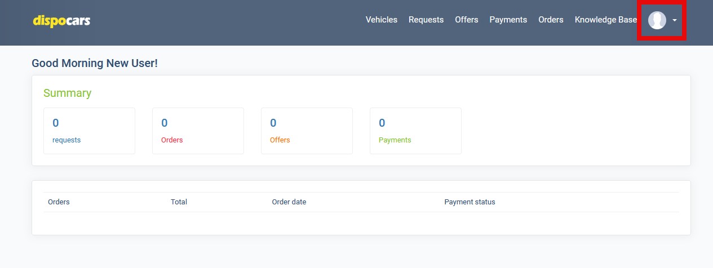The height and width of the screenshot is (268, 713).
Task: Click the green Payments label in Summary
Action: 395,140
